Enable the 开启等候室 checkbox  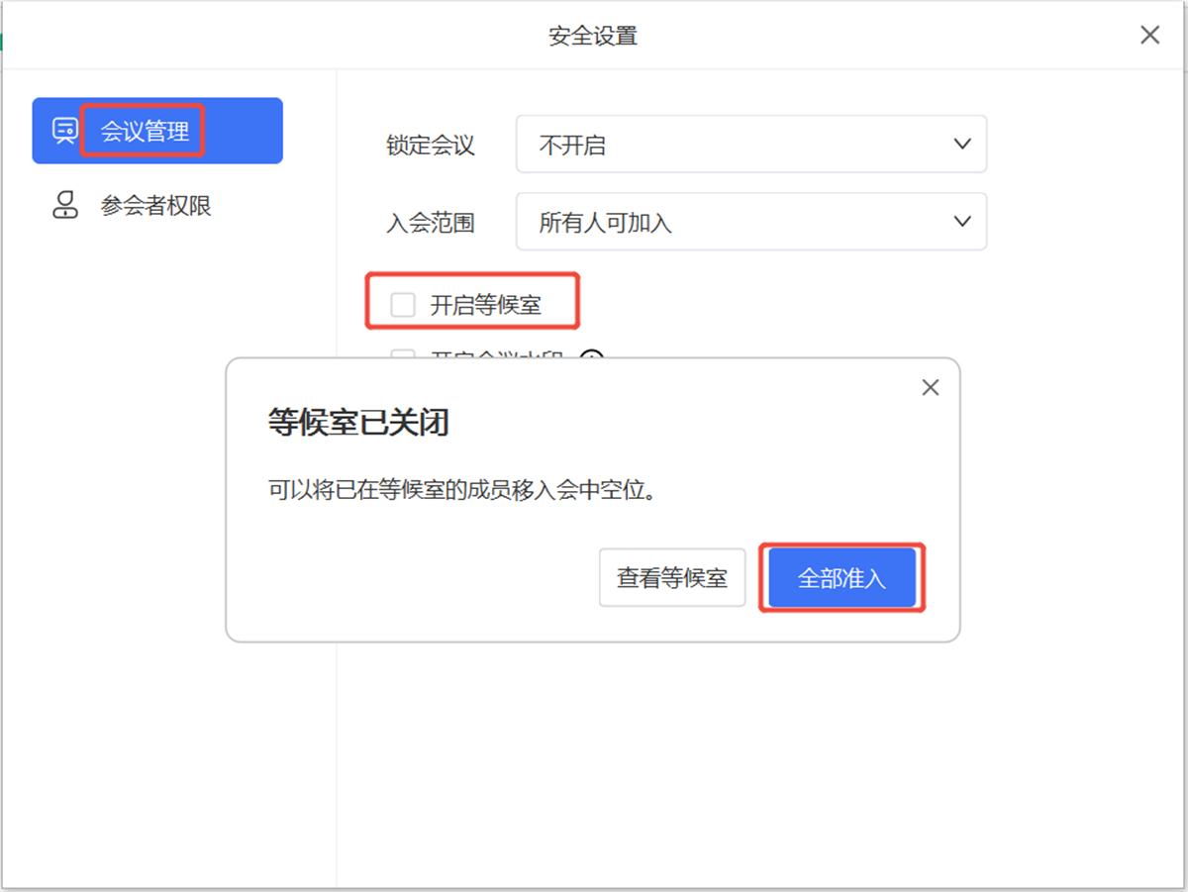pyautogui.click(x=403, y=305)
